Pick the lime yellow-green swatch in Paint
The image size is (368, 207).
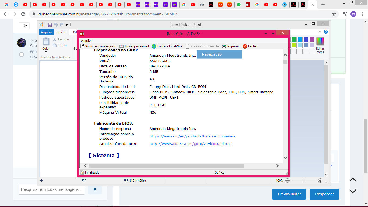[x=294, y=45]
